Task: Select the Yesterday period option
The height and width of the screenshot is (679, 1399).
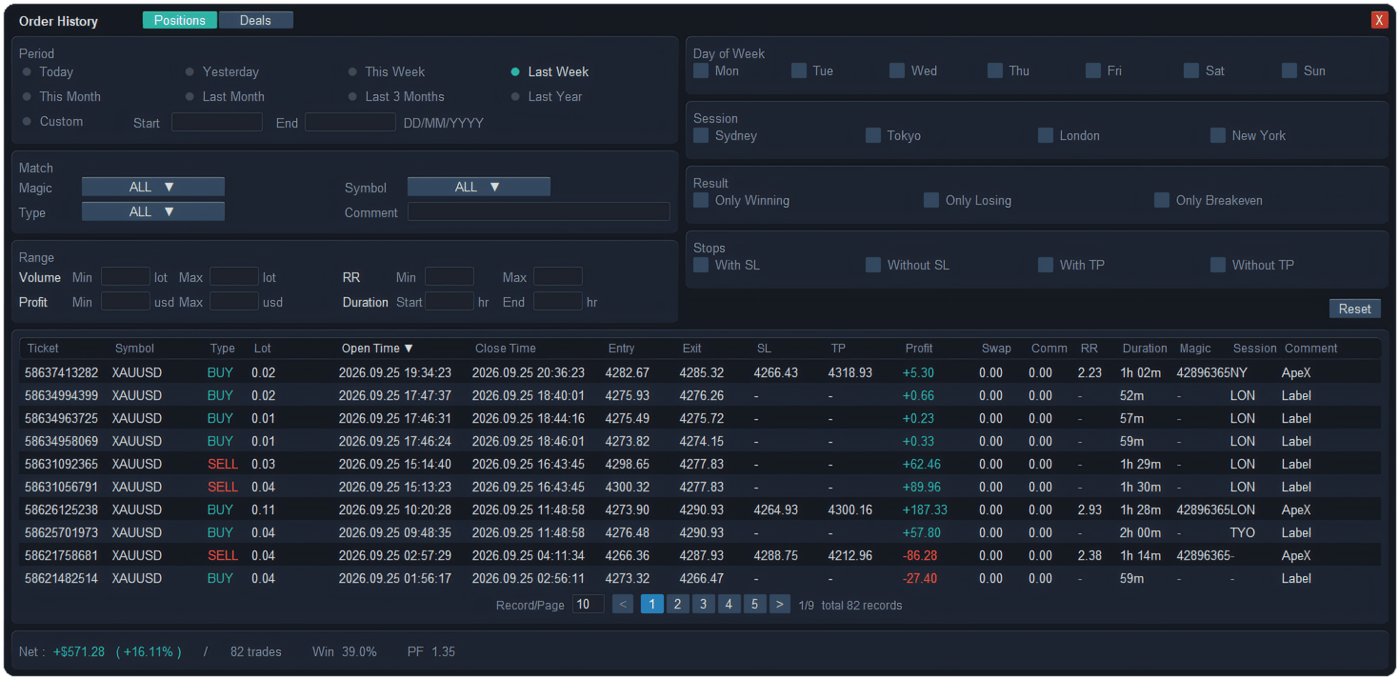Action: click(x=222, y=71)
